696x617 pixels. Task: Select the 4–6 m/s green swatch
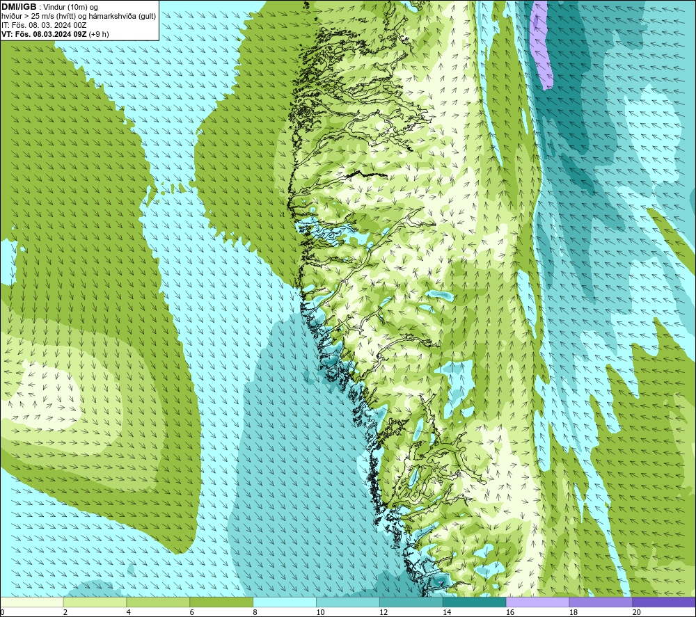click(x=158, y=602)
